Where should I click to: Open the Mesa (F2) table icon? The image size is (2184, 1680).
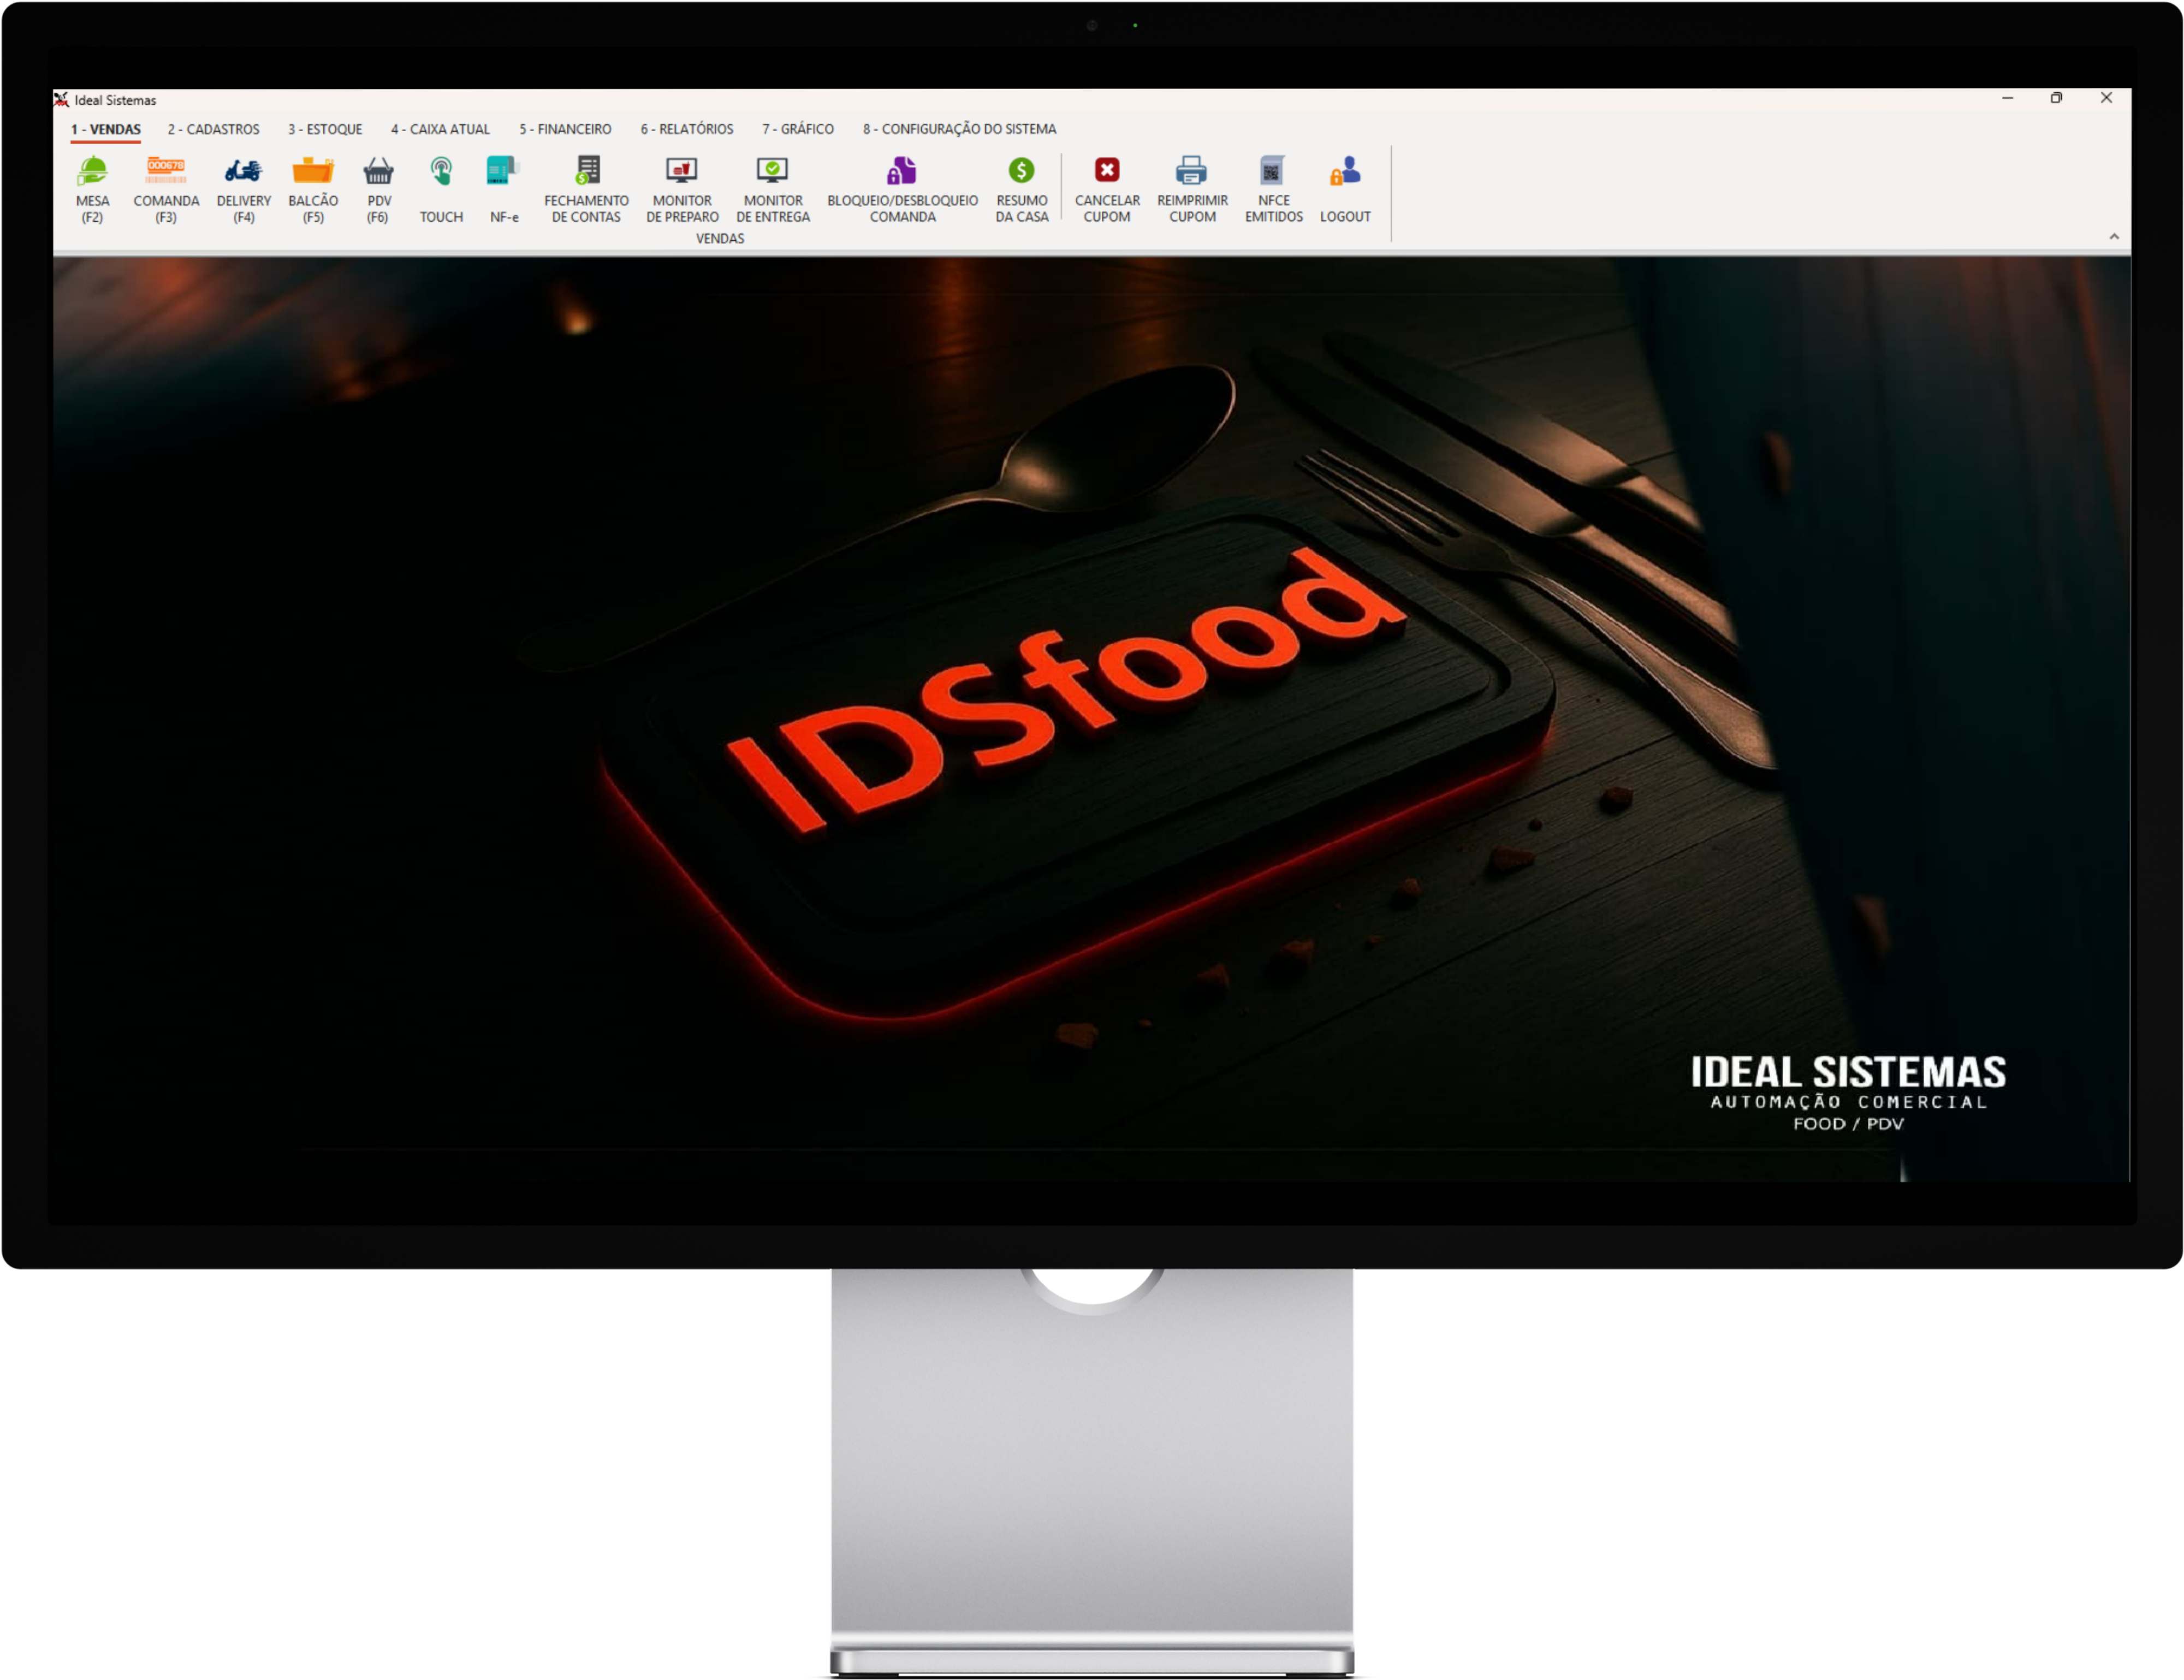coord(92,172)
